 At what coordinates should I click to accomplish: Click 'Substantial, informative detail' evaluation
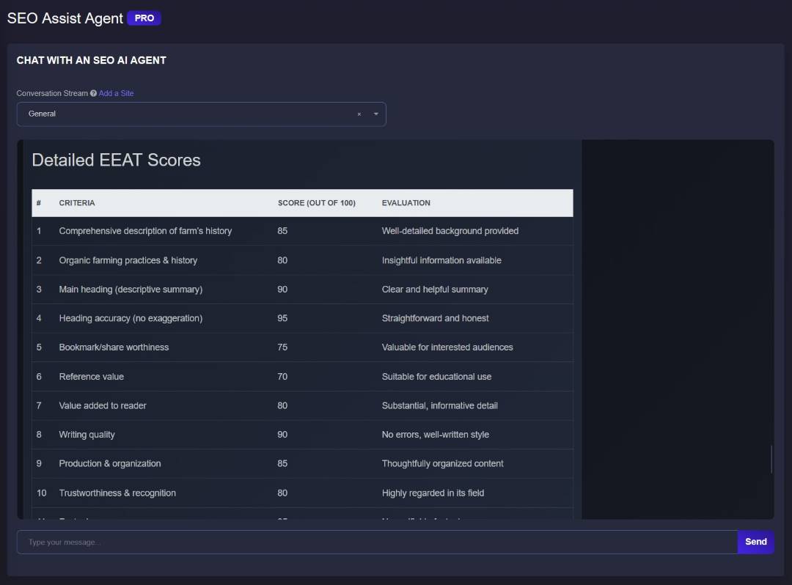click(440, 405)
